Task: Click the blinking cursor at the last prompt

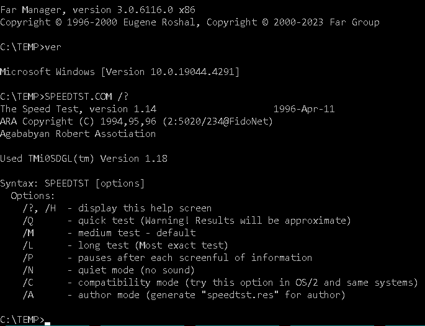Action: point(47,324)
